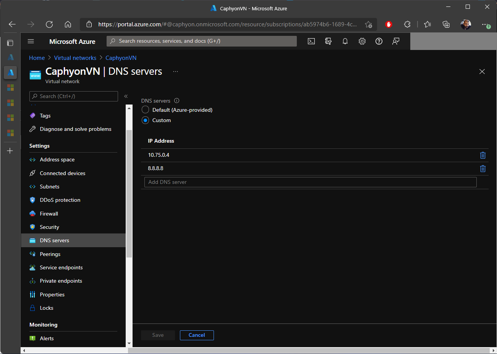
Task: Select the active Azure vertical tab icon
Action: (10, 72)
